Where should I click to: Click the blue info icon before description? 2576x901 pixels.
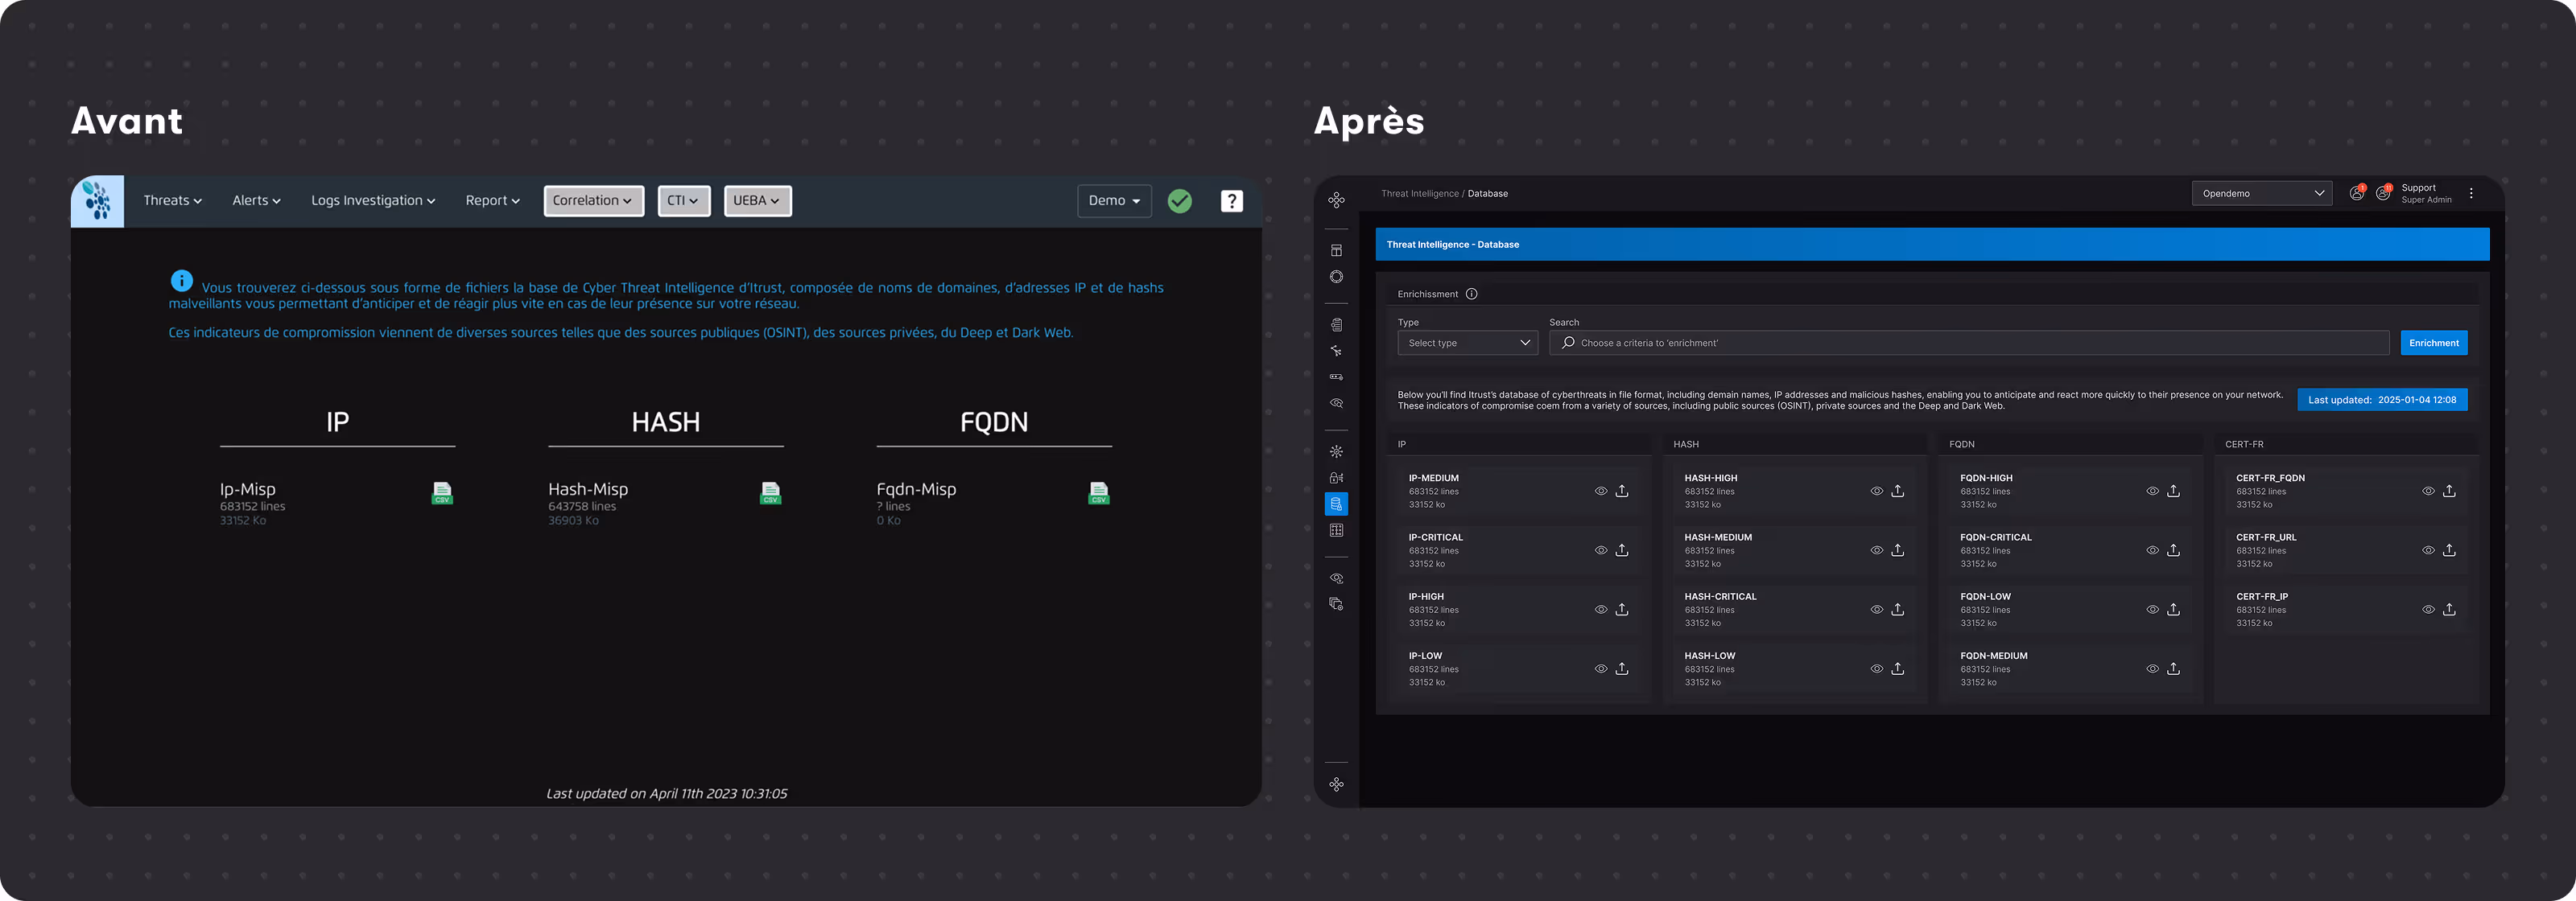(x=181, y=281)
